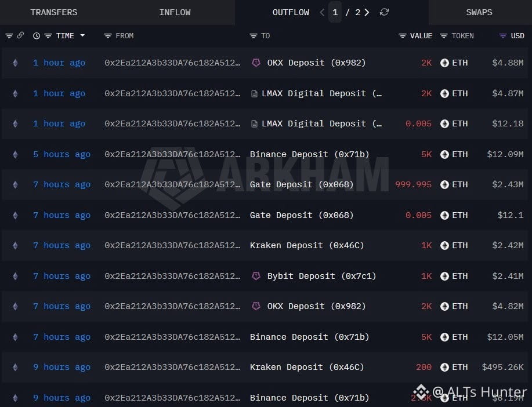
Task: Filter by the TO column
Action: [x=253, y=35]
